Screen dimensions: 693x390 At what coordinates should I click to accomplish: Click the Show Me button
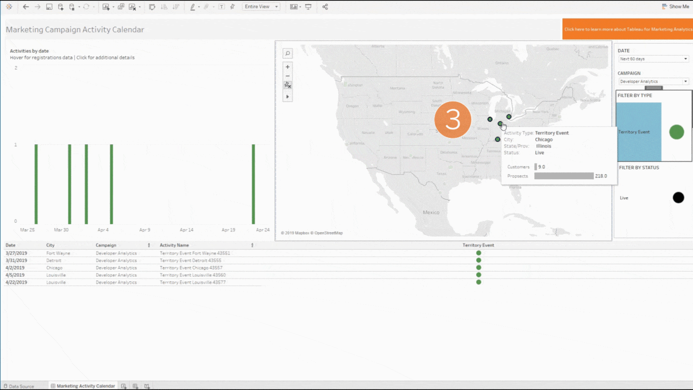click(x=675, y=6)
